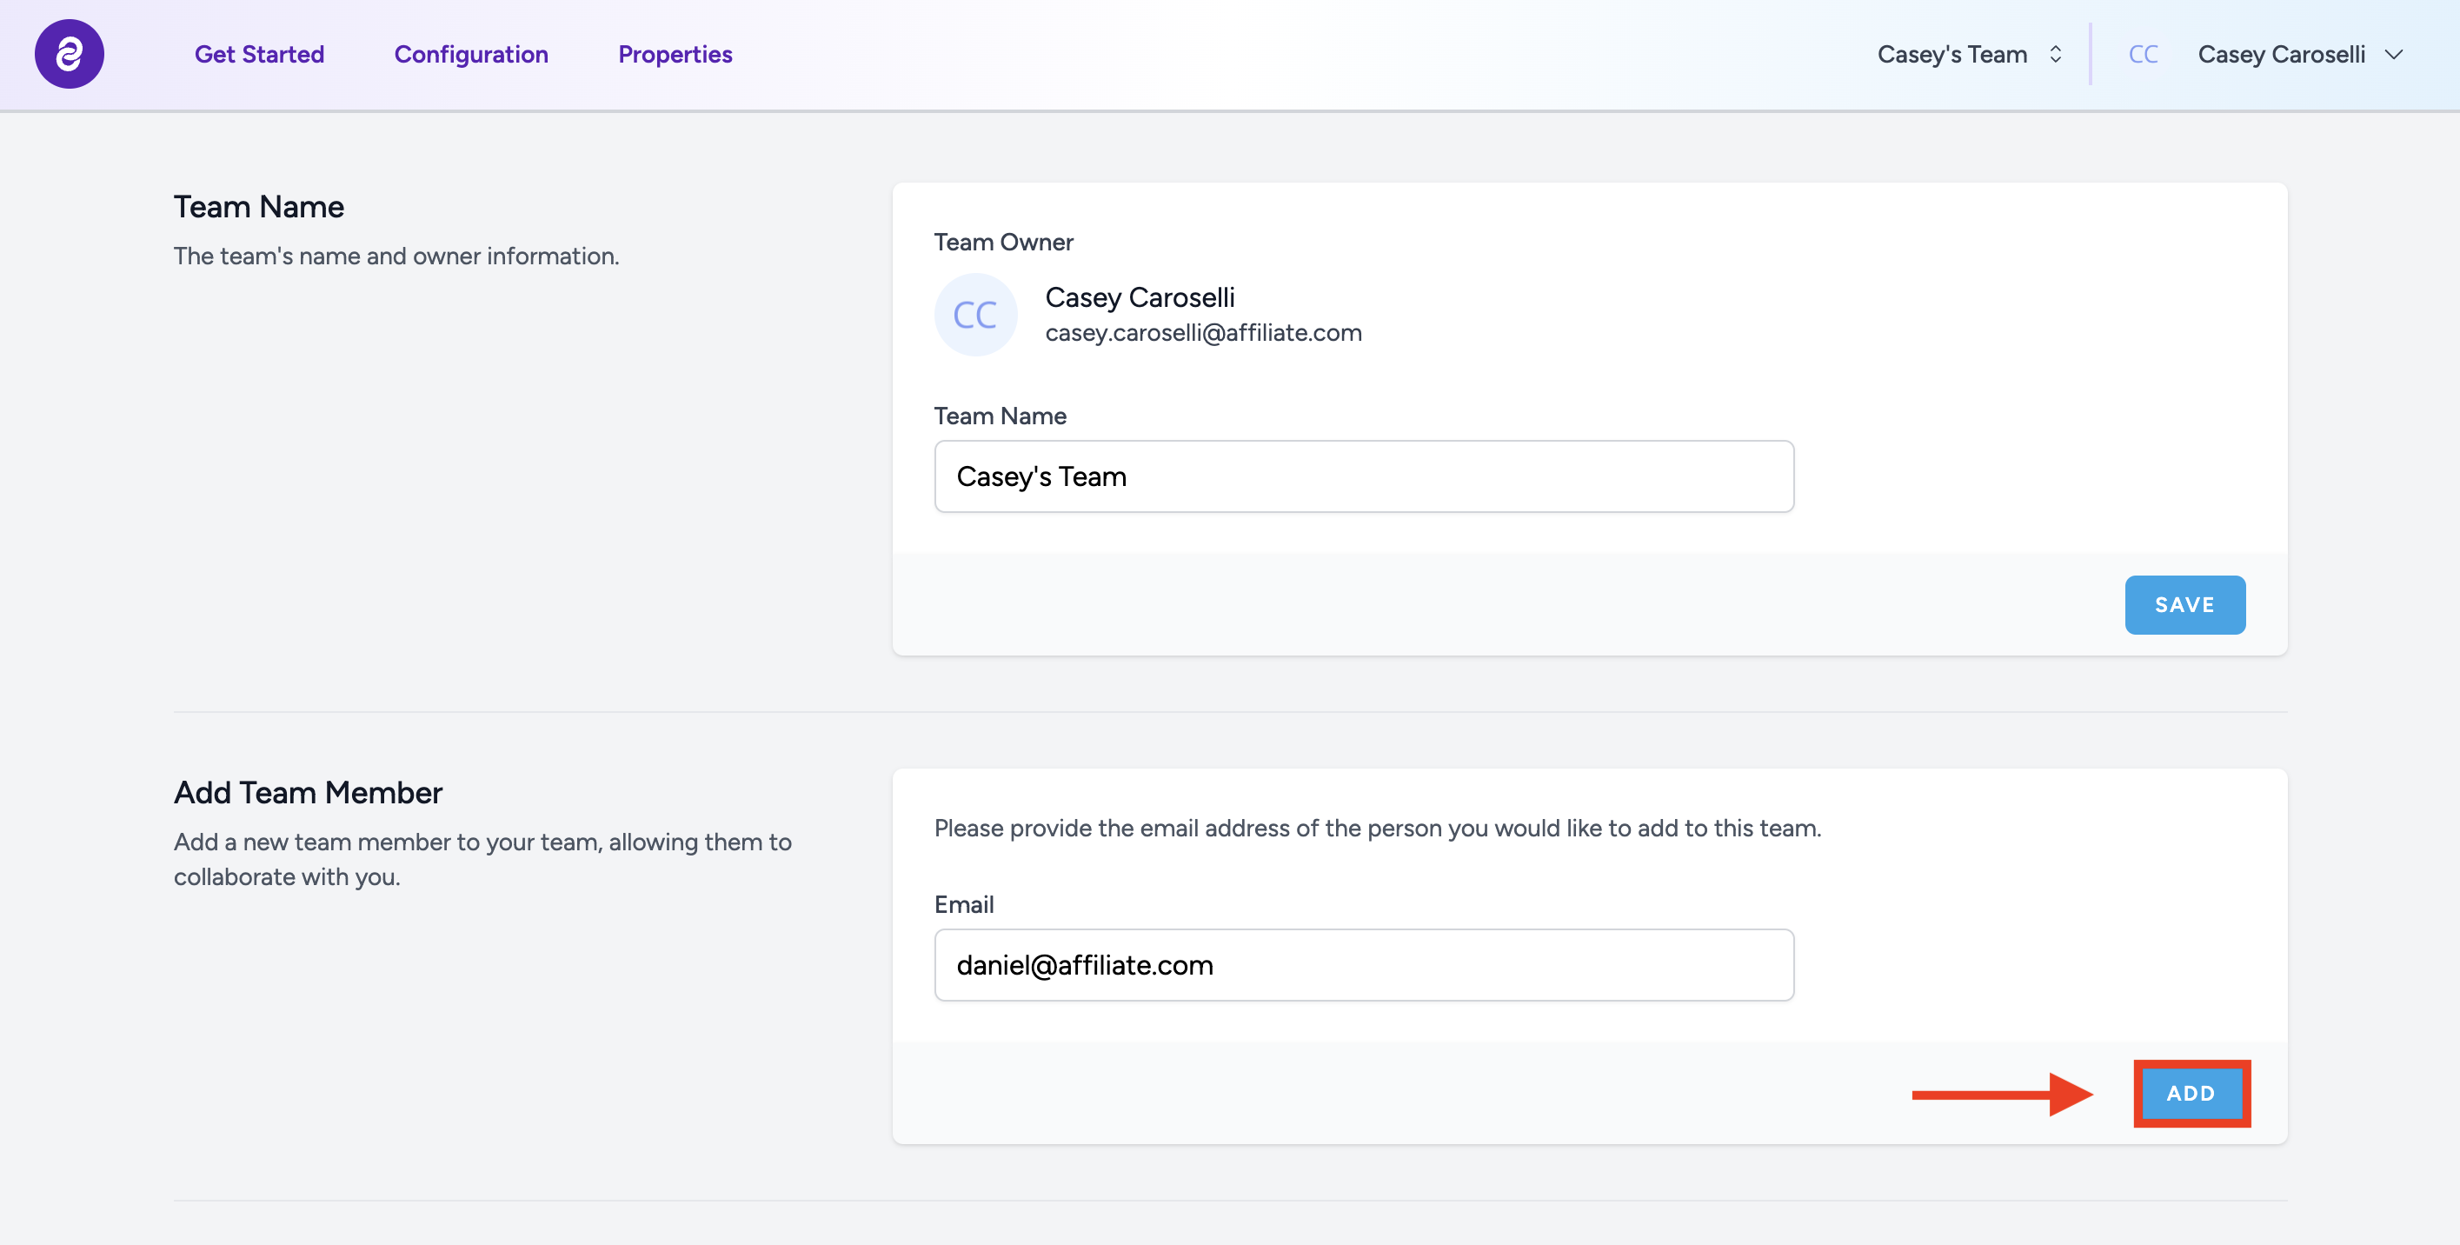Click the Team Owner label
This screenshot has height=1245, width=2460.
1003,242
